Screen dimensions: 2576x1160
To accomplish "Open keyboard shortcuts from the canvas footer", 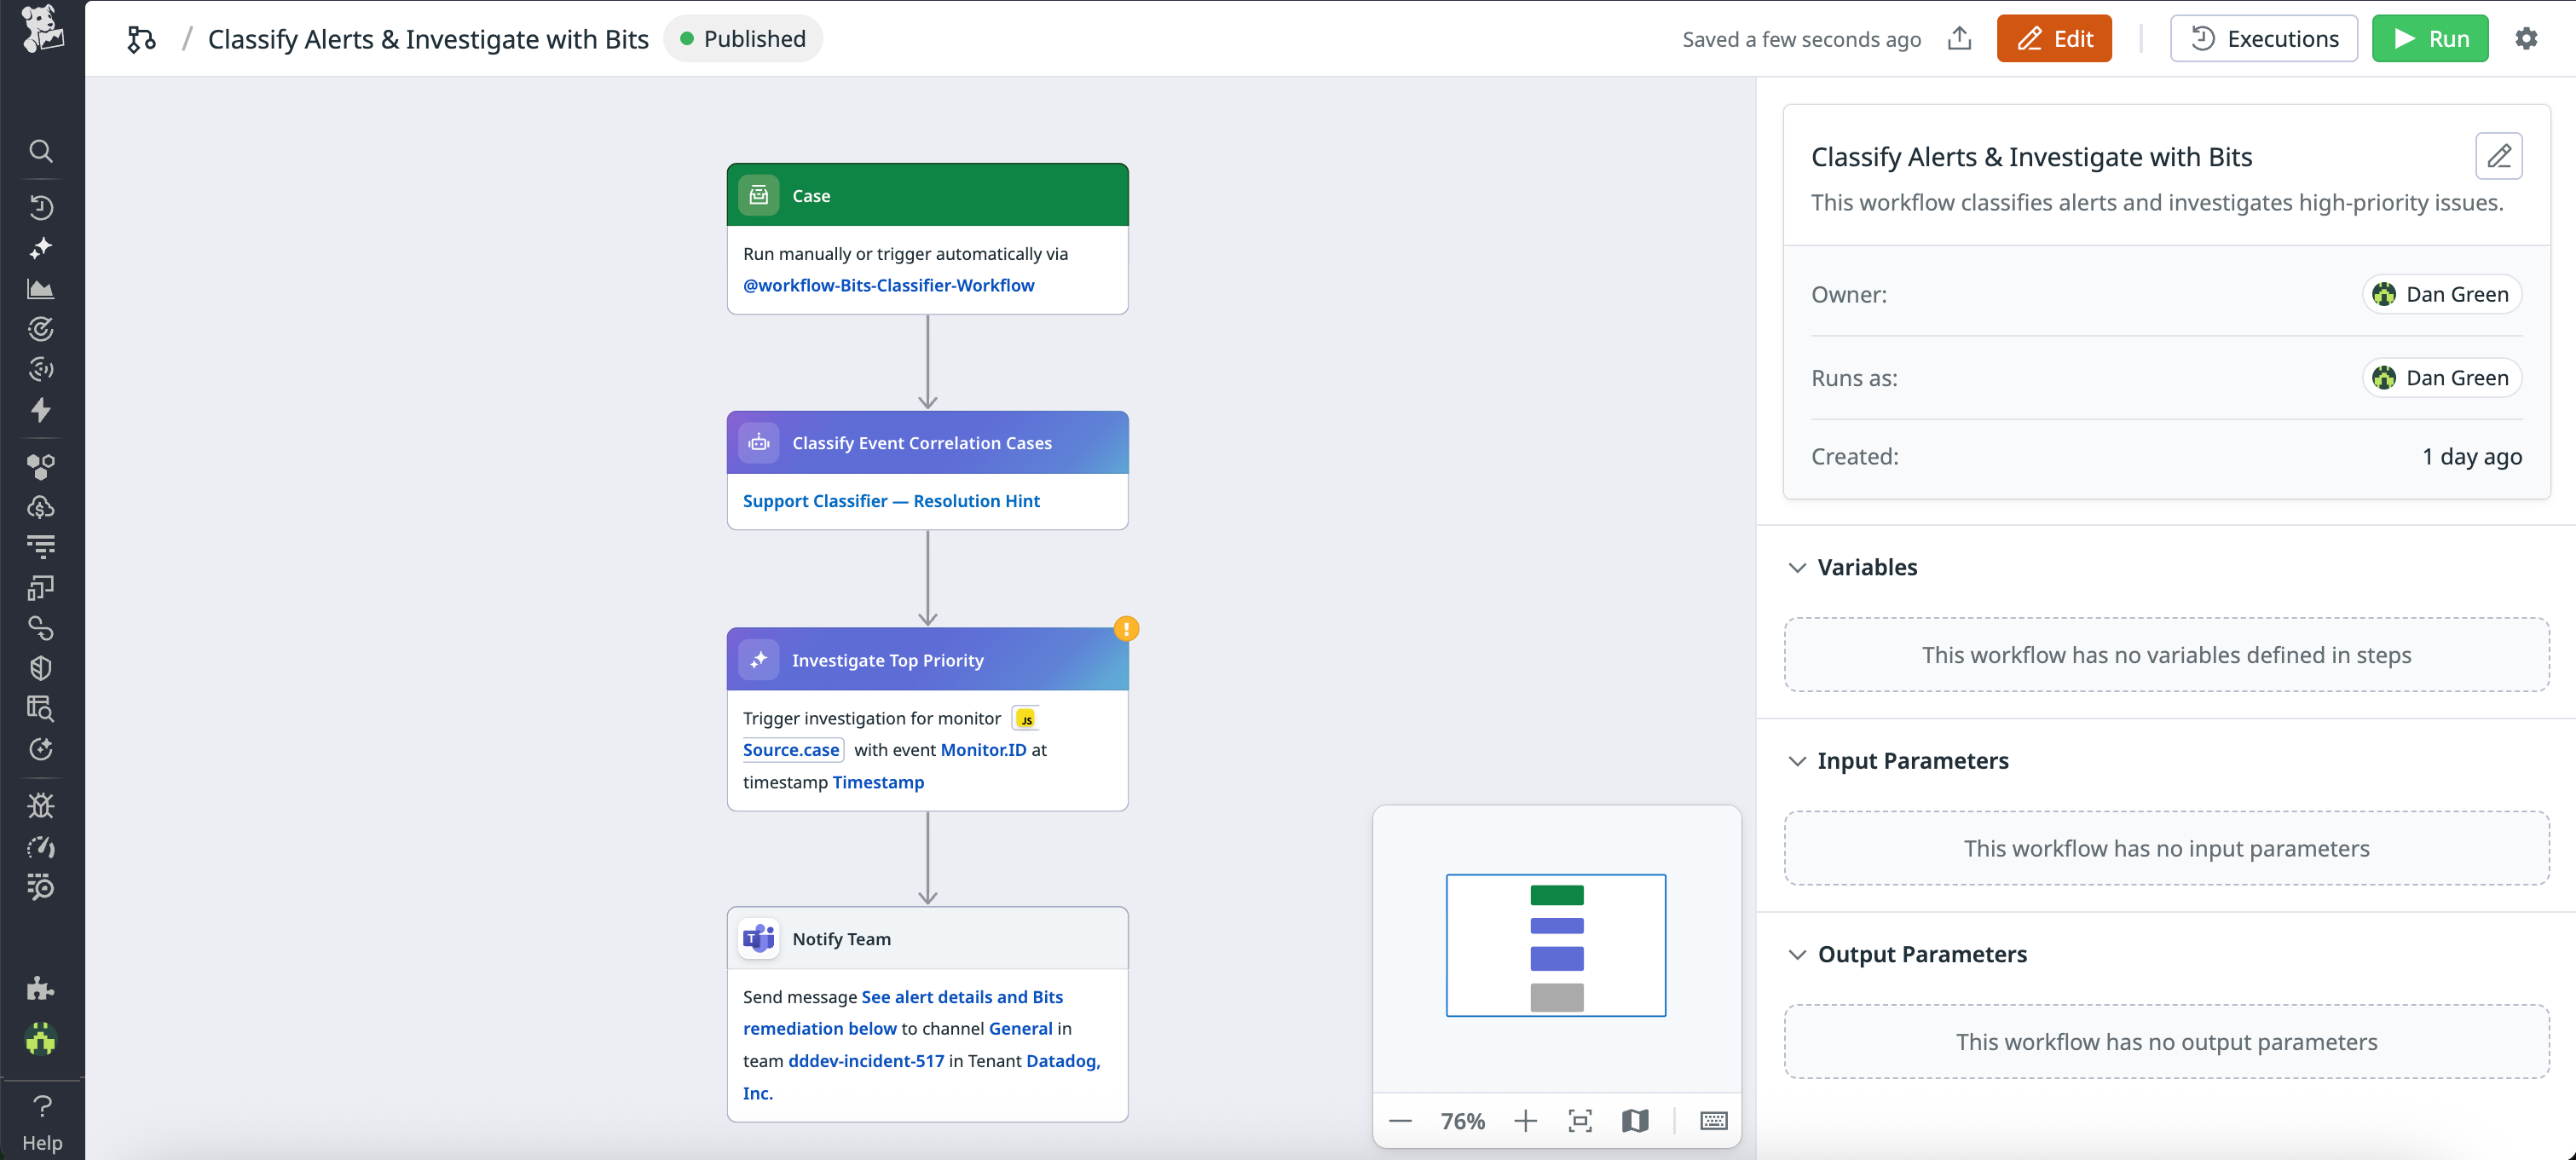I will tap(1713, 1120).
